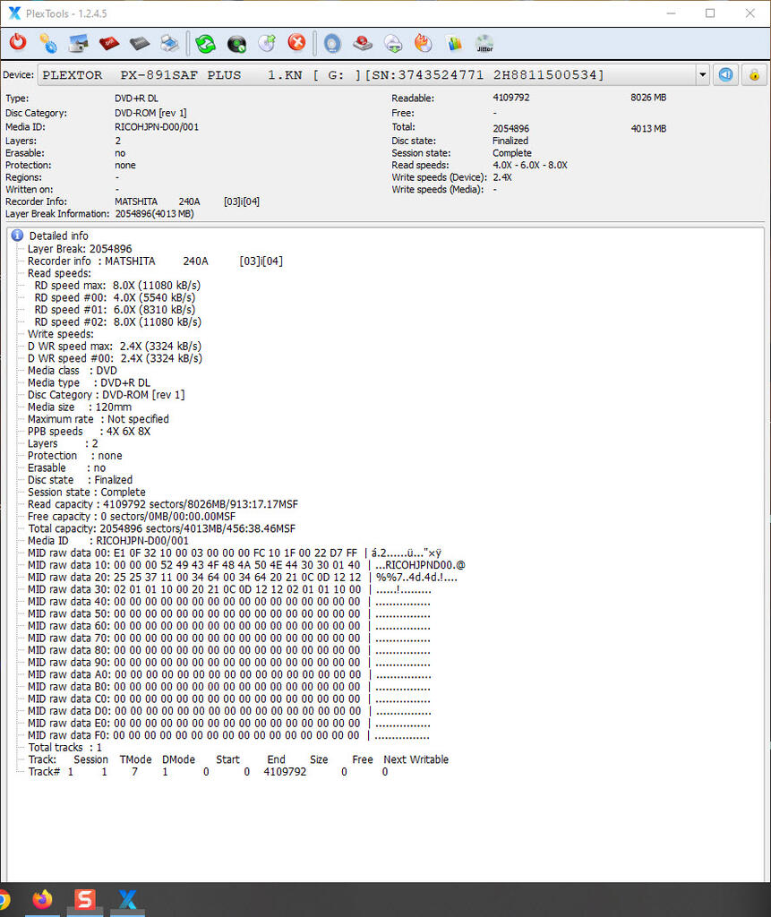Select D WR speed max: 2.4X row
This screenshot has width=771, height=917.
coord(114,347)
